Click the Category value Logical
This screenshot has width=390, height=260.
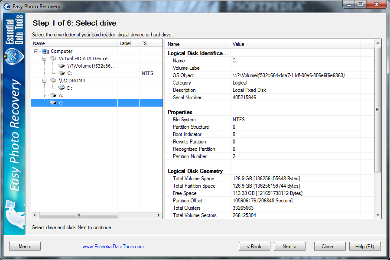(x=240, y=83)
